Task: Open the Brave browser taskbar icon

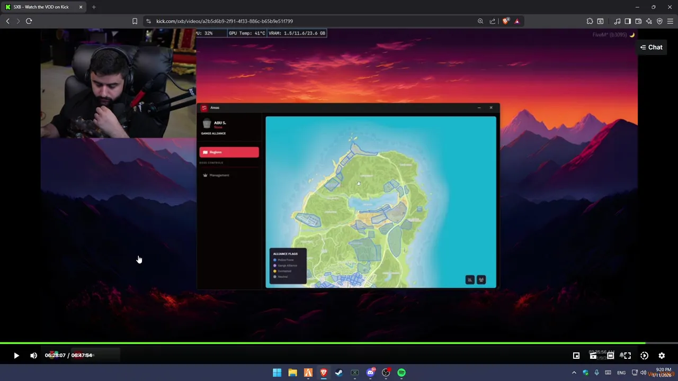Action: (324, 373)
